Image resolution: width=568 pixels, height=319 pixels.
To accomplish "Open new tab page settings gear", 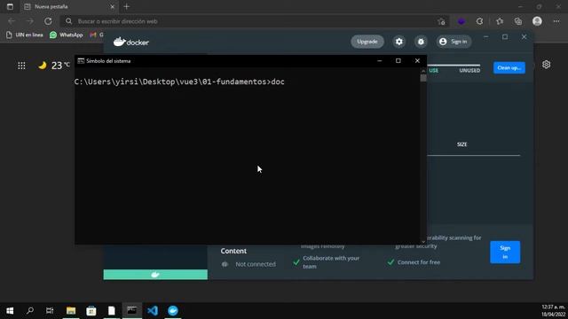I will (x=547, y=65).
